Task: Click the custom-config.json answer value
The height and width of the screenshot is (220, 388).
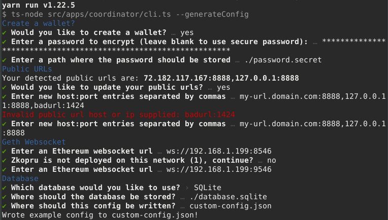Action: tap(231, 206)
